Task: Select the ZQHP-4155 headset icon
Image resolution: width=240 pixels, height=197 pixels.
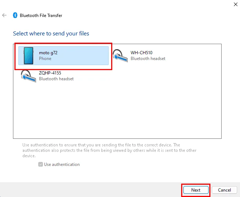Action: coord(29,76)
